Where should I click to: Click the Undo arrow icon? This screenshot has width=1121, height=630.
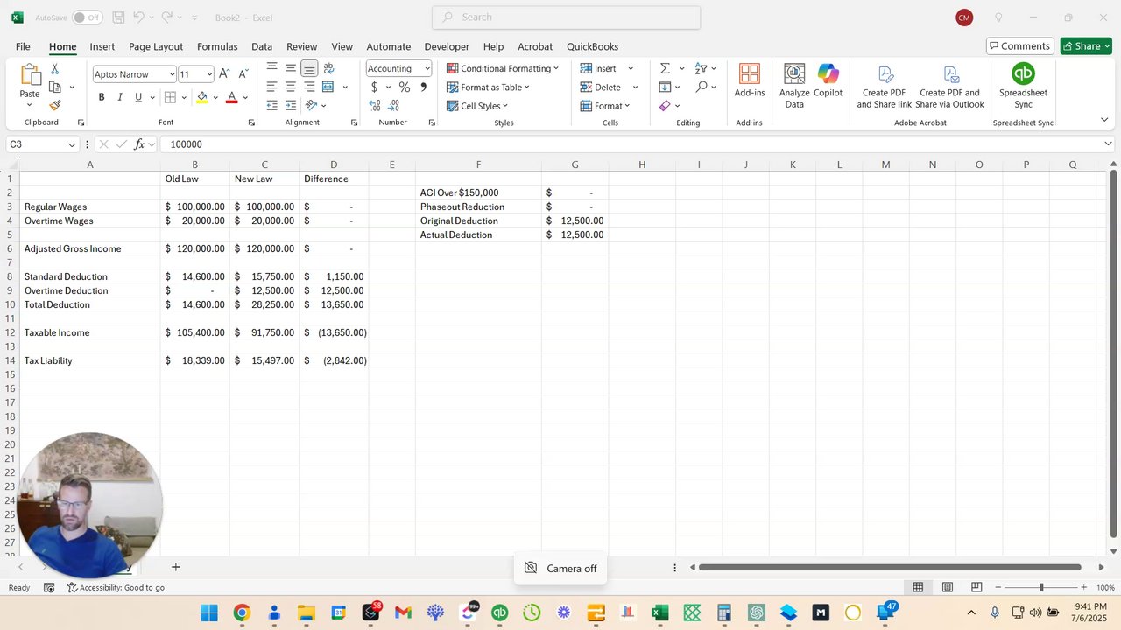138,17
